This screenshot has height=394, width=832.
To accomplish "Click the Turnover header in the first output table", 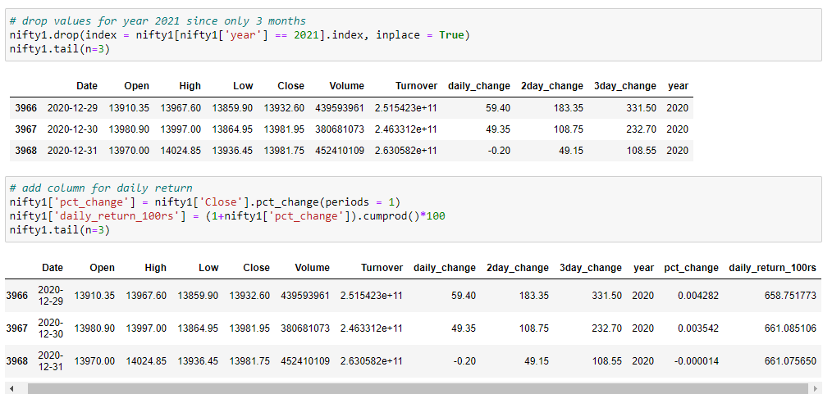I will point(416,86).
